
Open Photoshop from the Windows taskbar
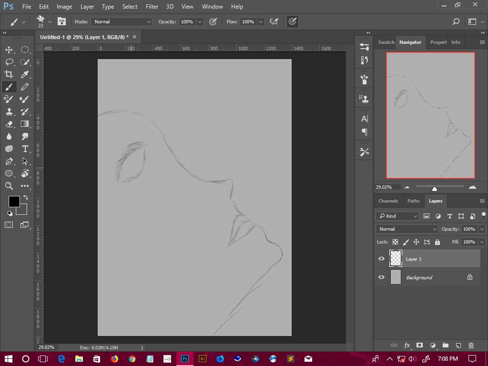(x=184, y=358)
